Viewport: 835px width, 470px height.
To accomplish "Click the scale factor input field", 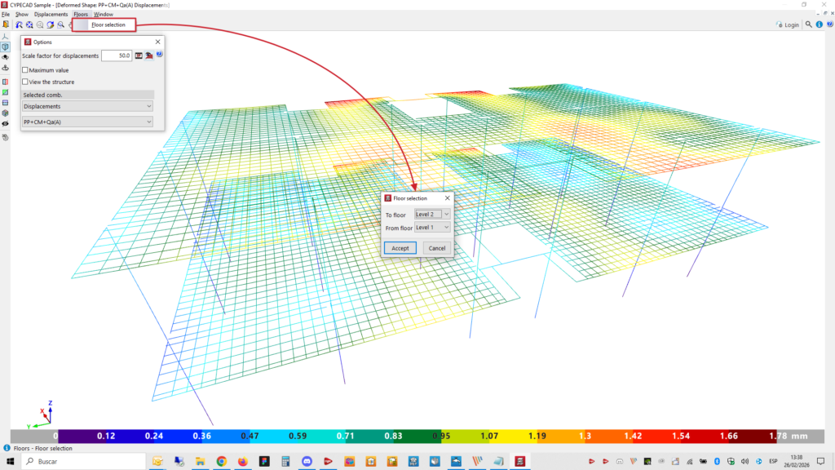I will [x=117, y=55].
